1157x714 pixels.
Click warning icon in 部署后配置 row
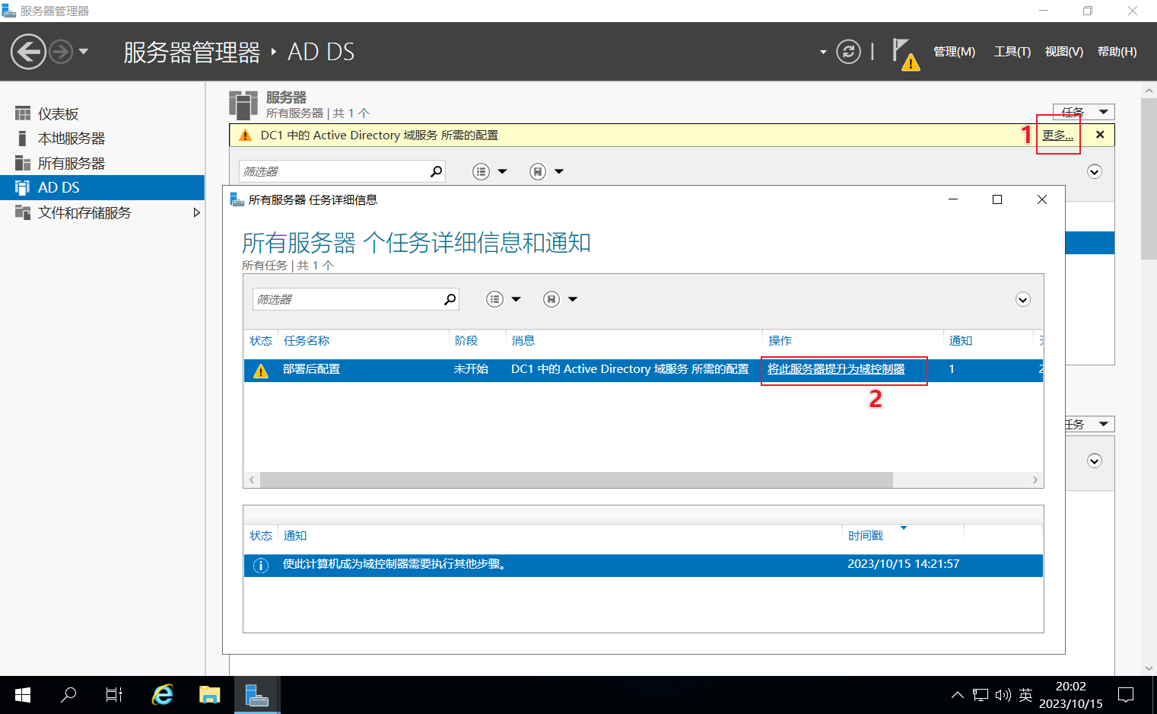click(261, 371)
